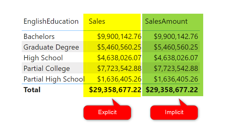Click the bold Total row label
The height and width of the screenshot is (126, 232).
tap(32, 90)
